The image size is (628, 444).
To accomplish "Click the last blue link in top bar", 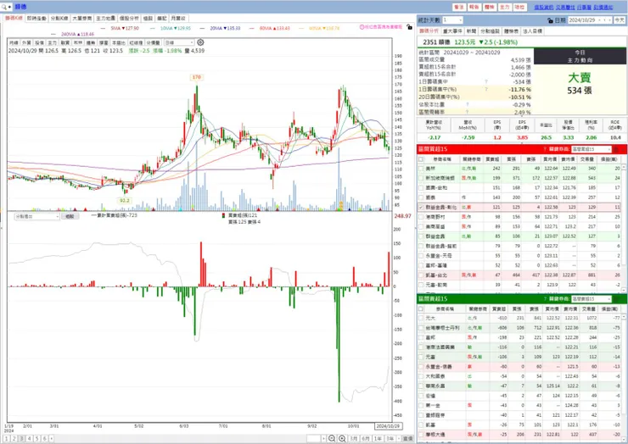I will tap(603, 7).
